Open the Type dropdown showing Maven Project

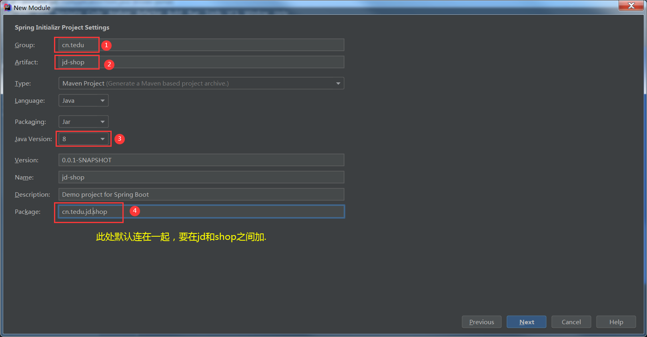point(201,83)
